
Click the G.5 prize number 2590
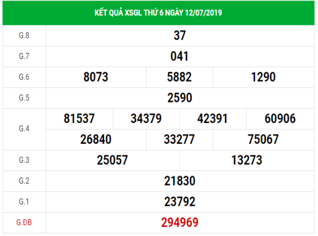pyautogui.click(x=180, y=98)
